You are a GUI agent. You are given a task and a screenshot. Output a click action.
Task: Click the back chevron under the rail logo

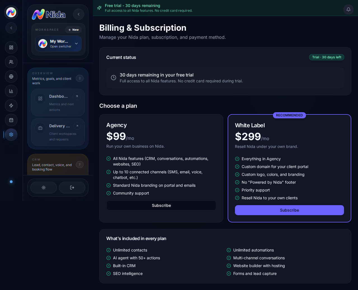[x=11, y=28]
